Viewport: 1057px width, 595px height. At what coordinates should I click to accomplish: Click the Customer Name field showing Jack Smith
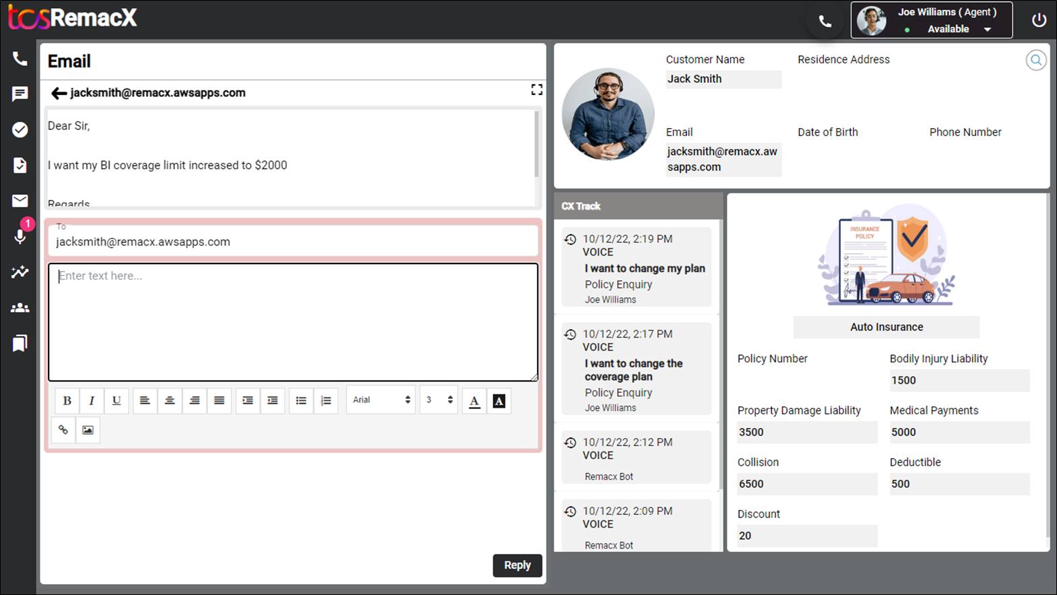pyautogui.click(x=724, y=79)
